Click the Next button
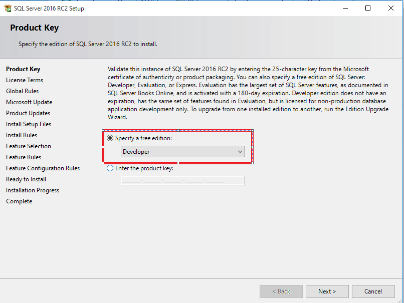404x303 pixels. pos(327,291)
